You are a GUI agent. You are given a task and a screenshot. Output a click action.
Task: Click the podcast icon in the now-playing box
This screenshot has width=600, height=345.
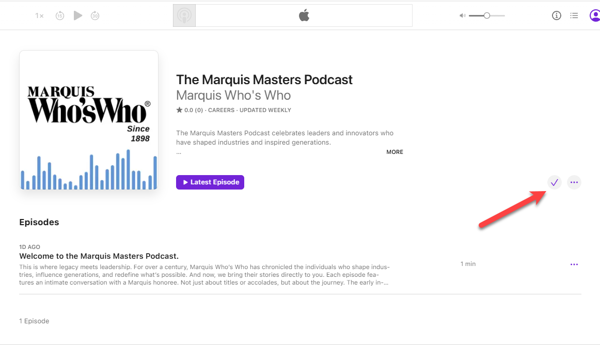coord(184,15)
